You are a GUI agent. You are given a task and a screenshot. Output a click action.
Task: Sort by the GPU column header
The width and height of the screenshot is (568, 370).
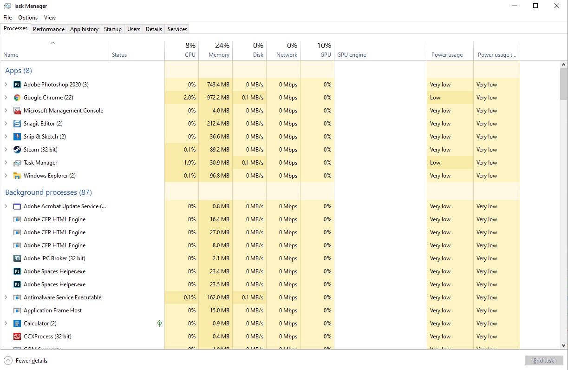[x=317, y=50]
